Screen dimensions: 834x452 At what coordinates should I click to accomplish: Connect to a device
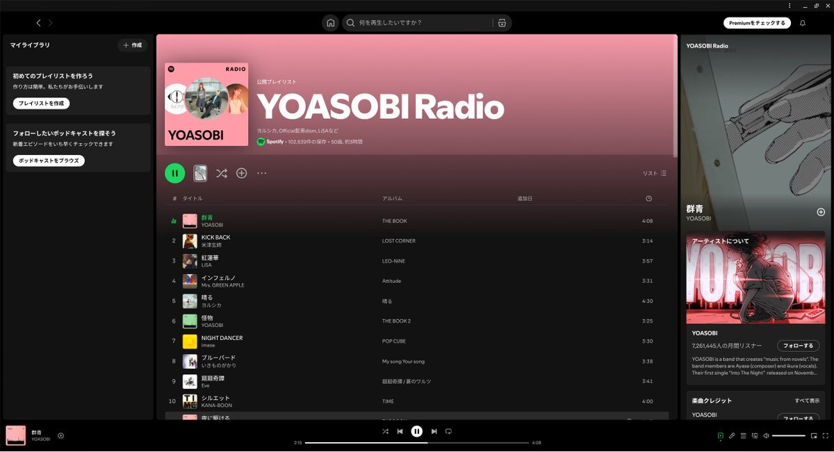tap(754, 435)
